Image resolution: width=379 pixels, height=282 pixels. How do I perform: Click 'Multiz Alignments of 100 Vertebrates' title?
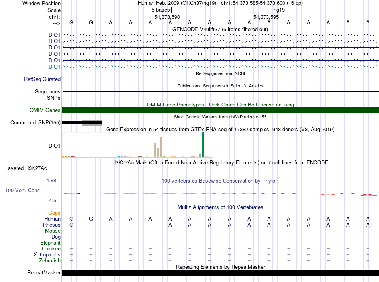click(x=220, y=207)
